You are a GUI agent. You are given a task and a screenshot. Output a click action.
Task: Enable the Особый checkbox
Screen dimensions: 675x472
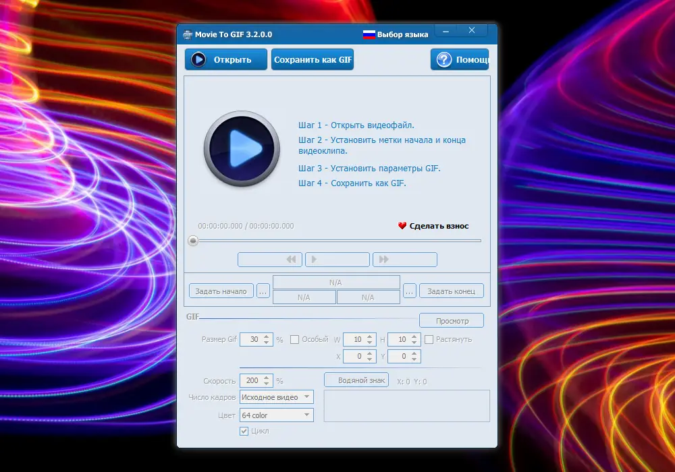click(x=294, y=340)
